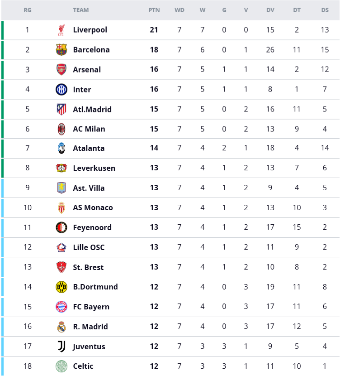Click the RG rank column header
The image size is (340, 376).
tap(28, 10)
